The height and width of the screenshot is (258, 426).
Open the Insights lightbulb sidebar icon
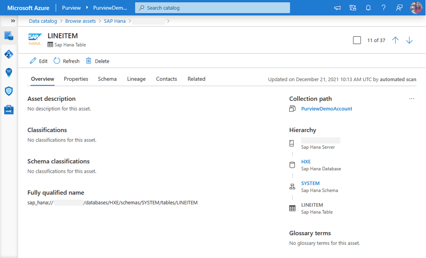[x=9, y=72]
